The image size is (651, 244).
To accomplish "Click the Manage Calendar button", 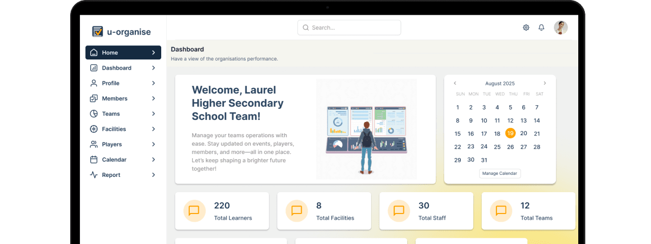I will (499, 173).
